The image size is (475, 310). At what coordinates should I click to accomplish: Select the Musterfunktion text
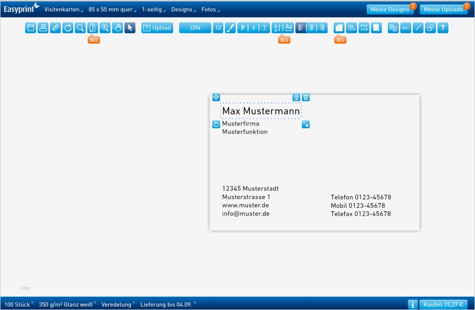(245, 132)
